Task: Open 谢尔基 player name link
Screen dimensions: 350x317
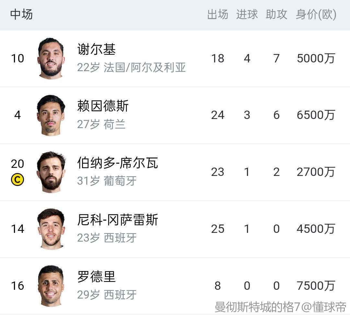Action: point(97,49)
